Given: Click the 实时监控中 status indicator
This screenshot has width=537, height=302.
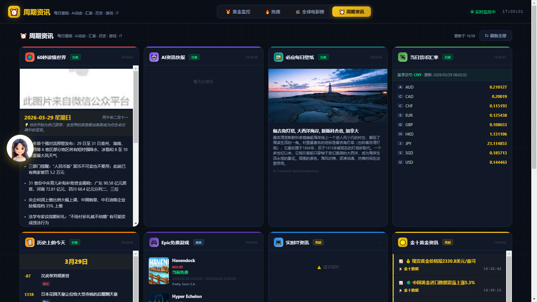Looking at the screenshot, I should pyautogui.click(x=483, y=12).
